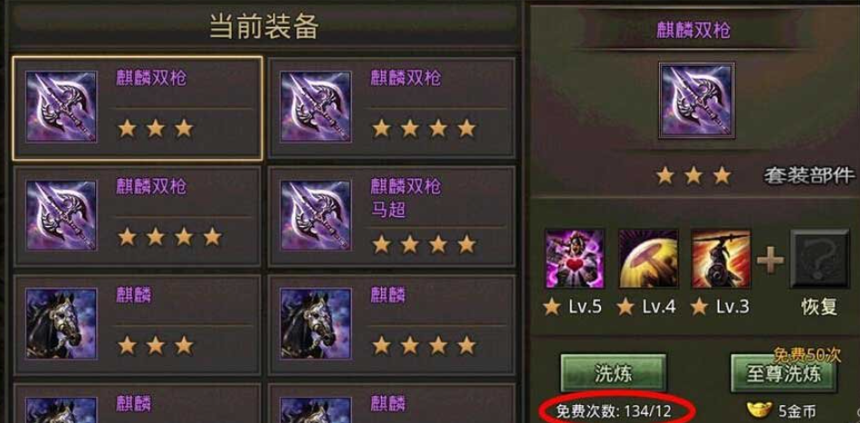Screen dimensions: 860x423
Task: Tap the Lv.3 mounted warrior skill icon
Action: tap(721, 259)
